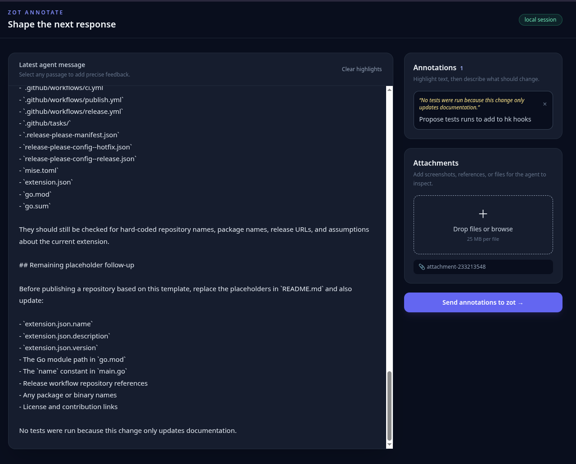Click the ZOT ANNOTATE label

[36, 12]
